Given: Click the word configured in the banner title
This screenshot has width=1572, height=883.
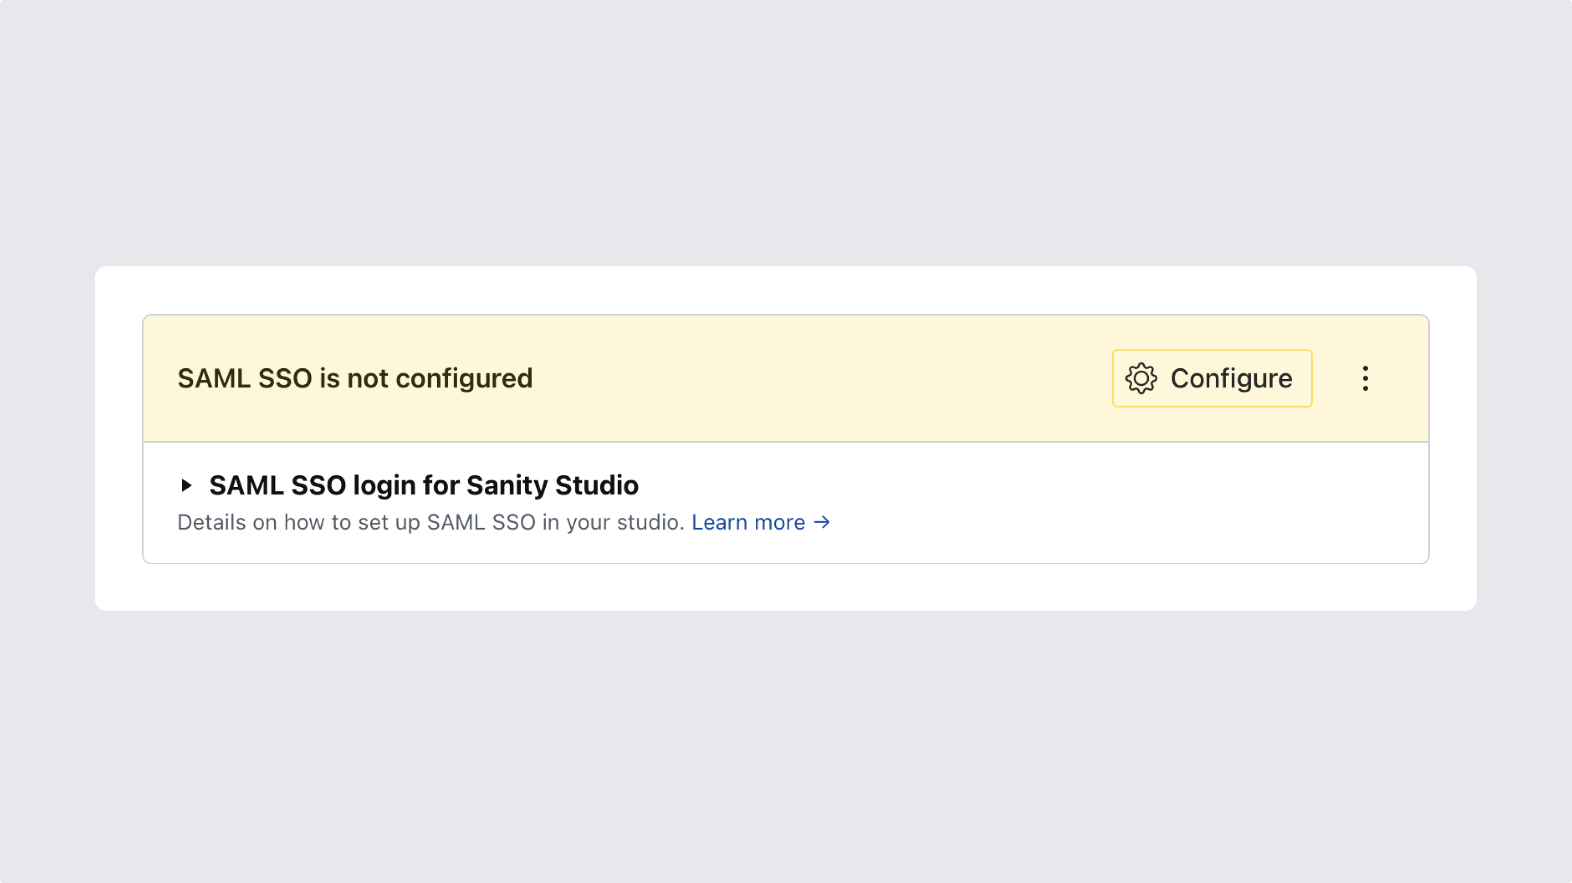Looking at the screenshot, I should (464, 378).
